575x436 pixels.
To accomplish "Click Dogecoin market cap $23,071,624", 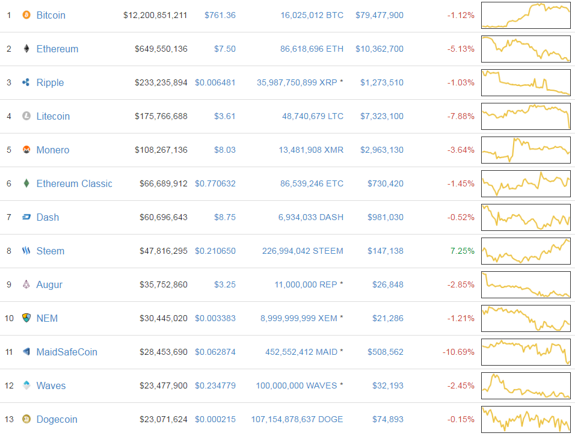I will click(164, 420).
